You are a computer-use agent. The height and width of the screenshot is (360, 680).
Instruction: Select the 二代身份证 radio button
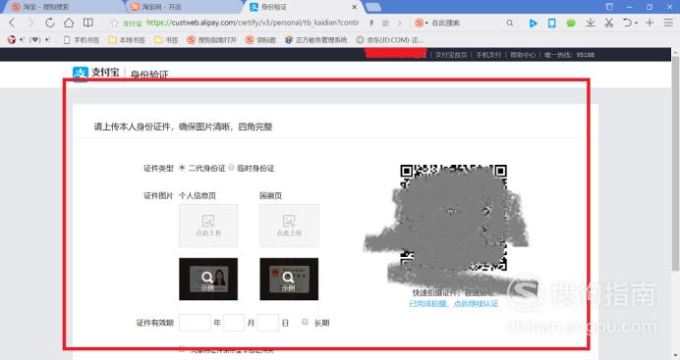(x=182, y=168)
